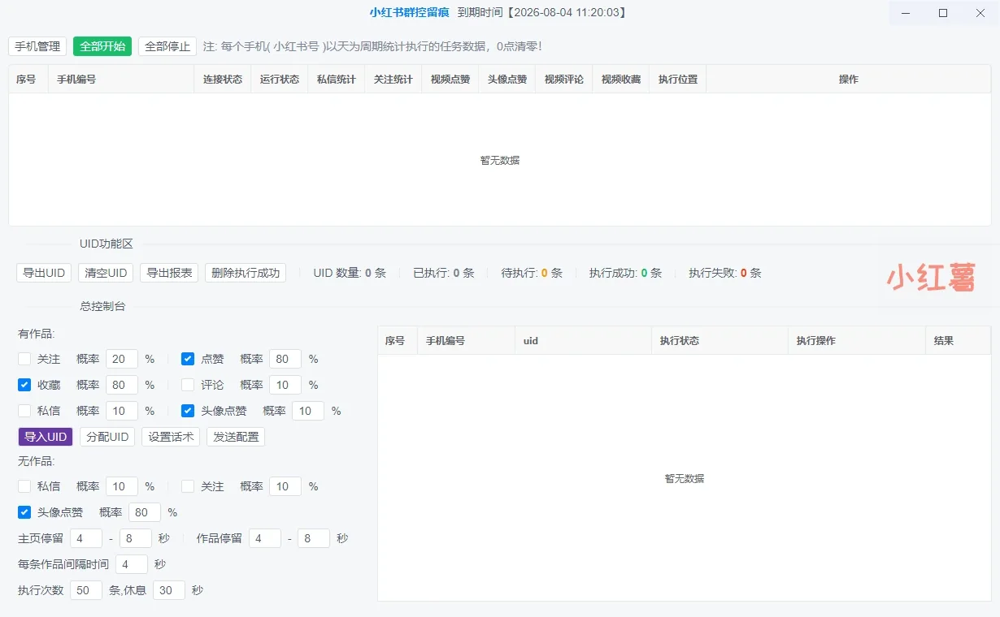Click the purple 导入UID button
Image resolution: width=1000 pixels, height=617 pixels.
[x=46, y=437]
